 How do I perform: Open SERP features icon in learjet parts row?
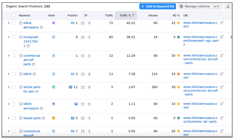(83, 118)
